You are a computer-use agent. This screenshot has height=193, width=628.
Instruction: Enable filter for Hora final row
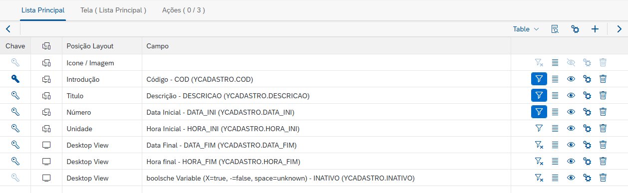pos(539,161)
